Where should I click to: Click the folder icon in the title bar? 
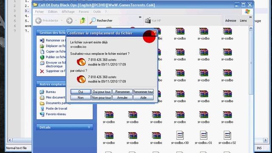tap(35, 5)
